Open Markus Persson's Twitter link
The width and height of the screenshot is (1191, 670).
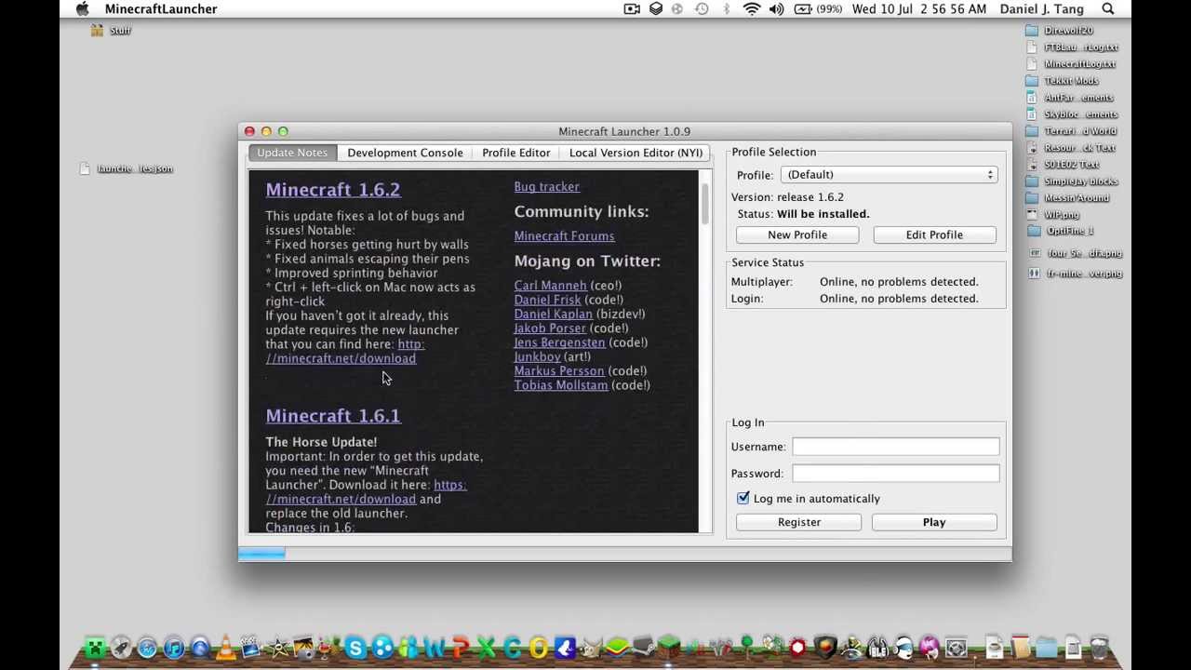558,371
